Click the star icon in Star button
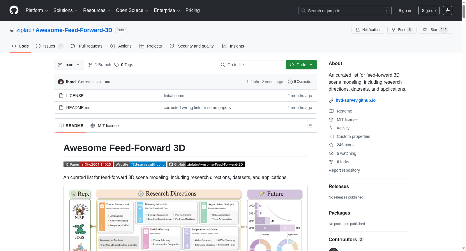Image resolution: width=466 pixels, height=251 pixels. (425, 29)
